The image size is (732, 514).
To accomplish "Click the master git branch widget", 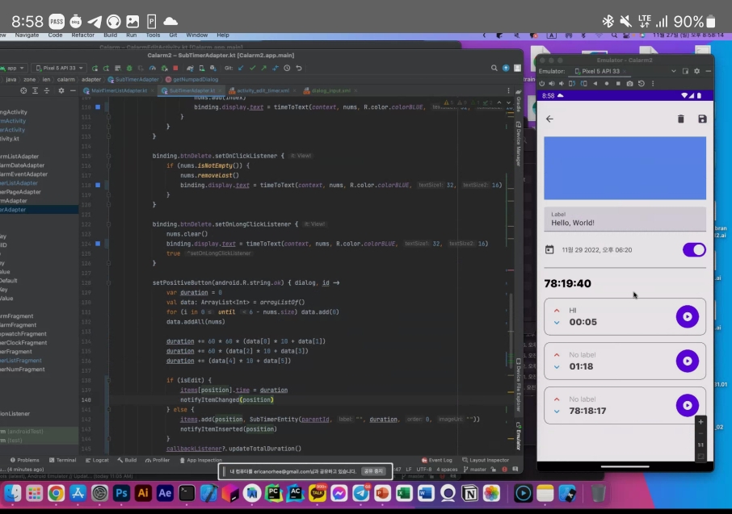I will [x=475, y=470].
